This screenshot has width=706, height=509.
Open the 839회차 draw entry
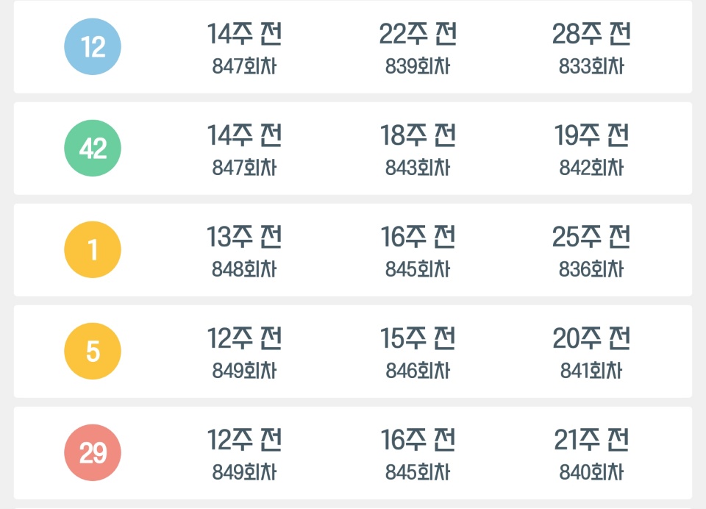point(418,66)
